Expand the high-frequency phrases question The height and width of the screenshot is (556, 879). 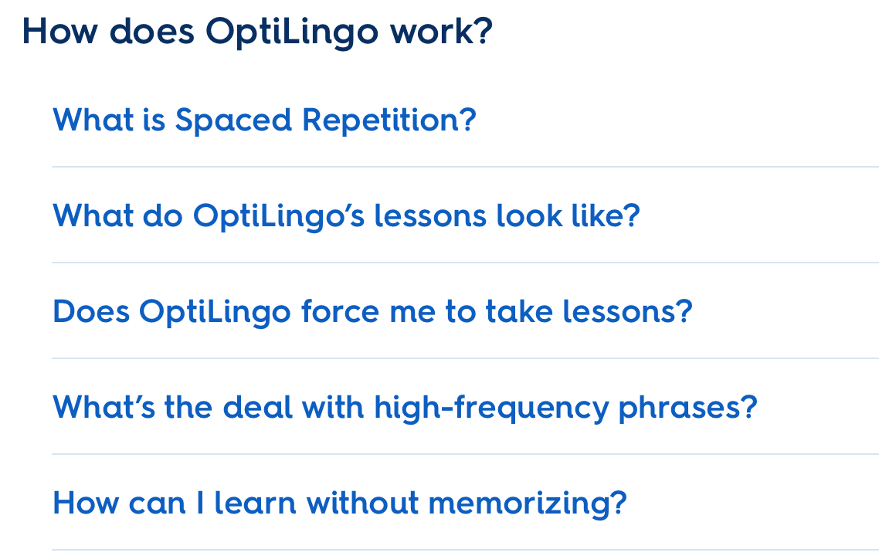tap(405, 408)
